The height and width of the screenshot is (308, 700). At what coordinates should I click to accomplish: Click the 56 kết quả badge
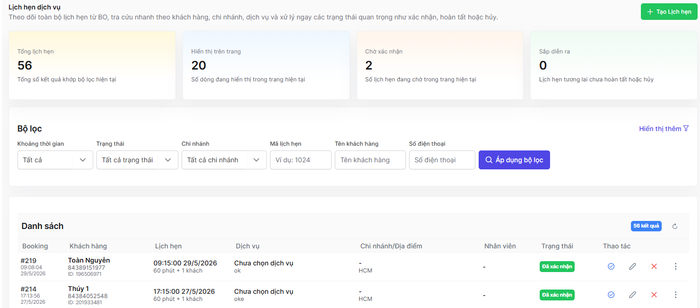[x=646, y=226]
